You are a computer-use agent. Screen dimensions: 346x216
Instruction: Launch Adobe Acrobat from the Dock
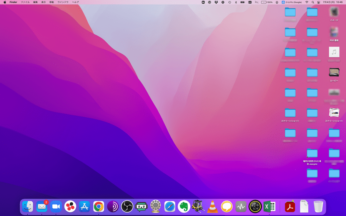tap(289, 207)
